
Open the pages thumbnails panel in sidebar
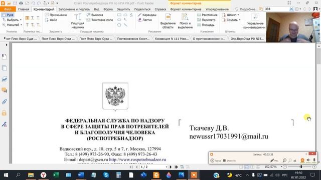[x=4, y=68]
